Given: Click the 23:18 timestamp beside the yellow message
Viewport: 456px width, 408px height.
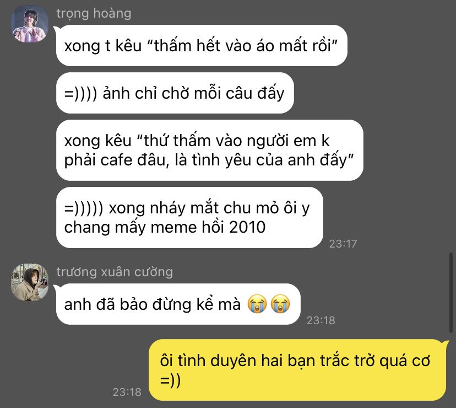Looking at the screenshot, I should (127, 392).
